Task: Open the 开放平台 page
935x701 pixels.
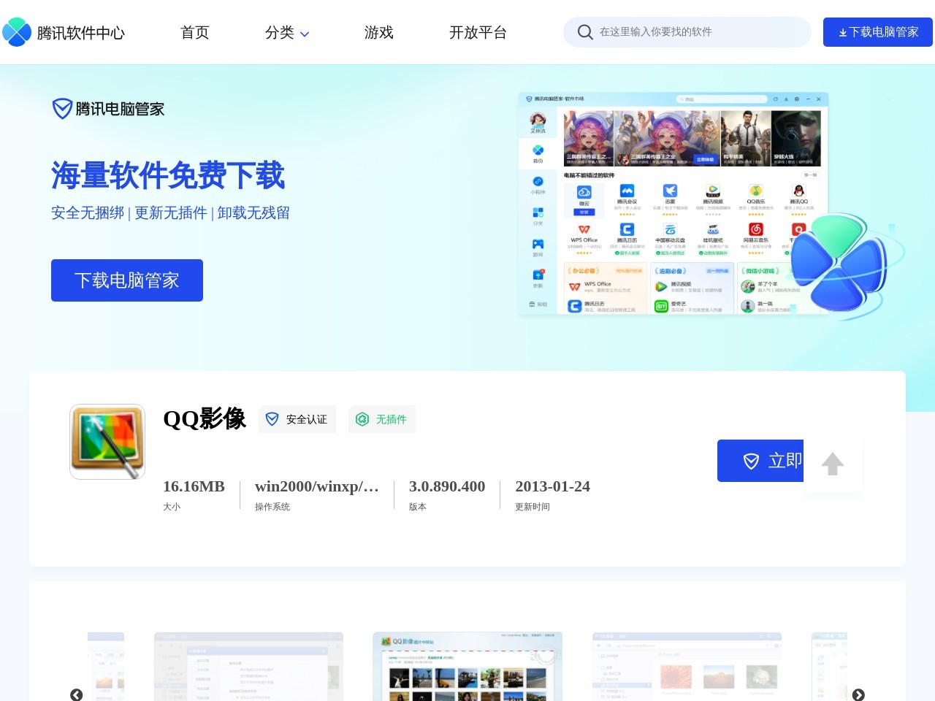Action: pos(478,32)
